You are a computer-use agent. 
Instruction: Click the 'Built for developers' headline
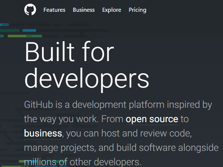point(86,67)
